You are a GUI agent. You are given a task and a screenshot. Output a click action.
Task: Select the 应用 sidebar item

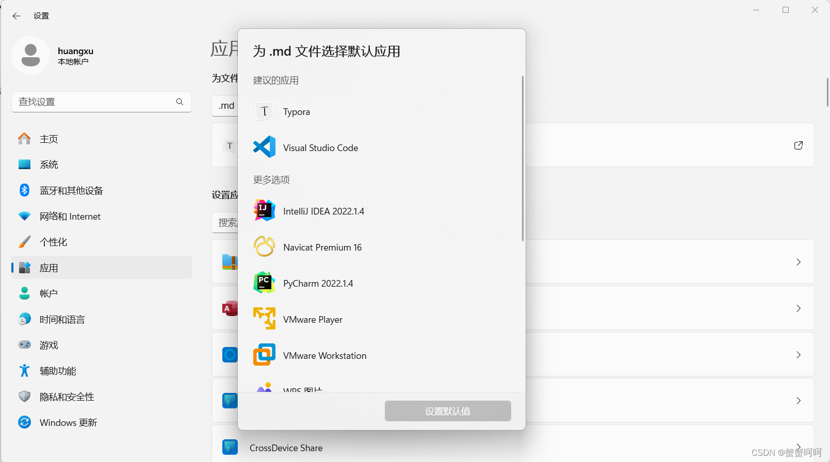102,268
